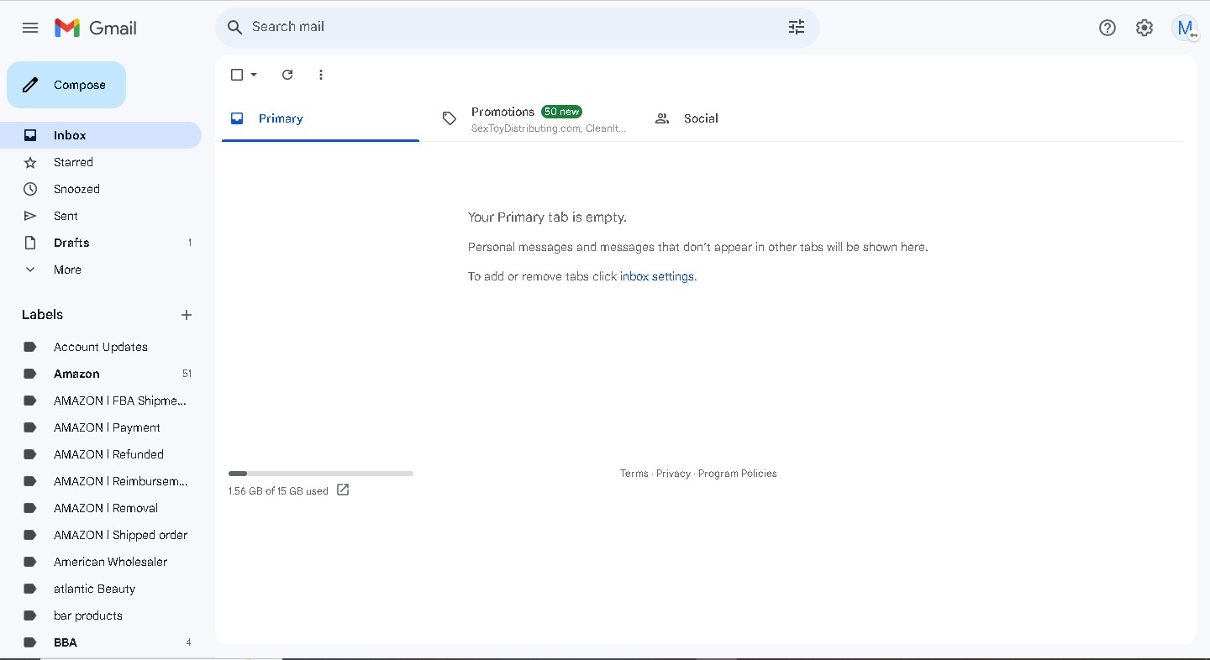Open the Google account avatar
Screen dimensions: 1210x660
[1185, 28]
